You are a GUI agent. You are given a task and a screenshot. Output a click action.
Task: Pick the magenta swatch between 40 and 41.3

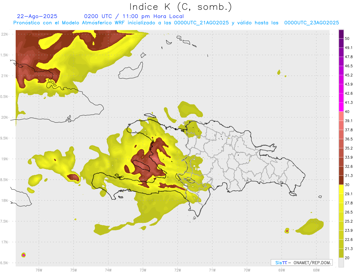point(341,107)
